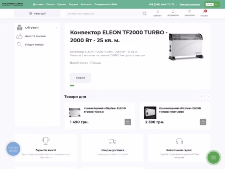Add TR2300 PROTURBO to cart

tap(203, 122)
